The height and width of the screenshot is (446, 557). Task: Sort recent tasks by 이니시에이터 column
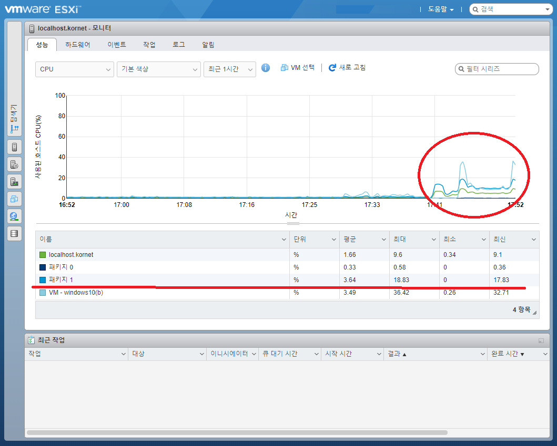[232, 354]
